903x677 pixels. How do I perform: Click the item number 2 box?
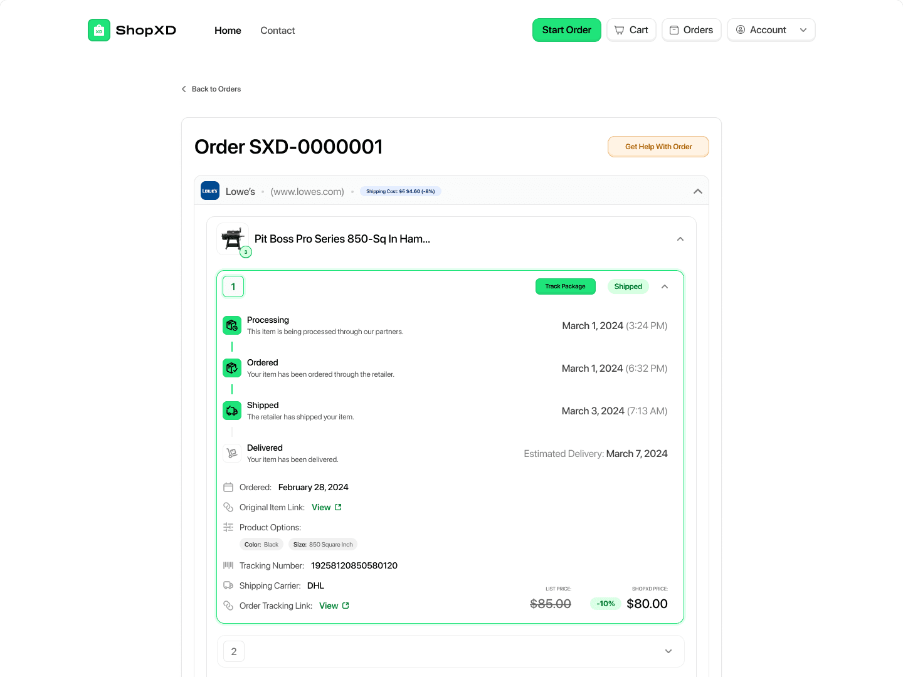[x=234, y=651]
